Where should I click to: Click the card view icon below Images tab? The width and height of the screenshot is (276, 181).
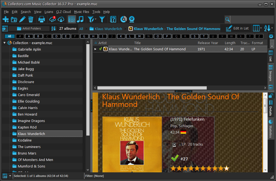271,87
